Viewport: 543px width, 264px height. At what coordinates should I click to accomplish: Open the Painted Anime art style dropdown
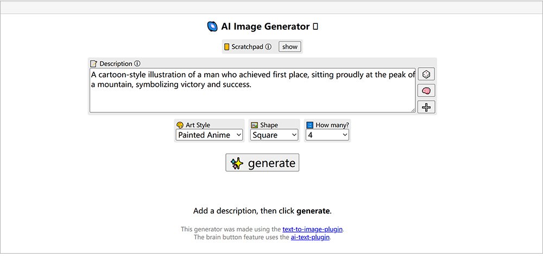[209, 135]
